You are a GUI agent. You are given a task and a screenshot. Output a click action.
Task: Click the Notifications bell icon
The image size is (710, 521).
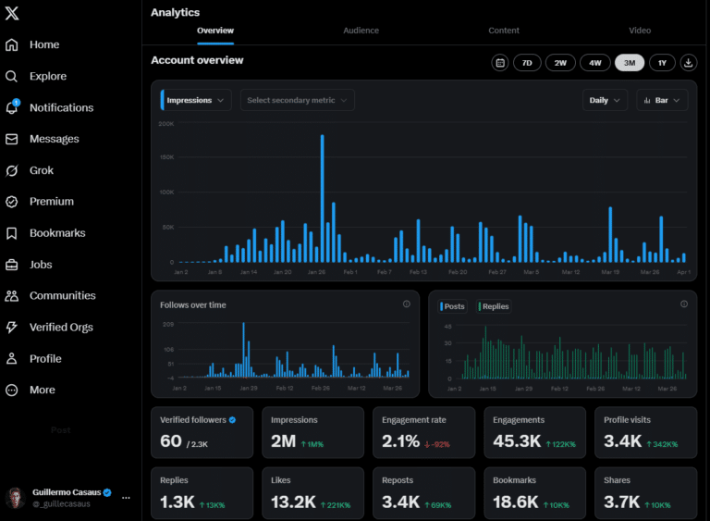pyautogui.click(x=12, y=107)
